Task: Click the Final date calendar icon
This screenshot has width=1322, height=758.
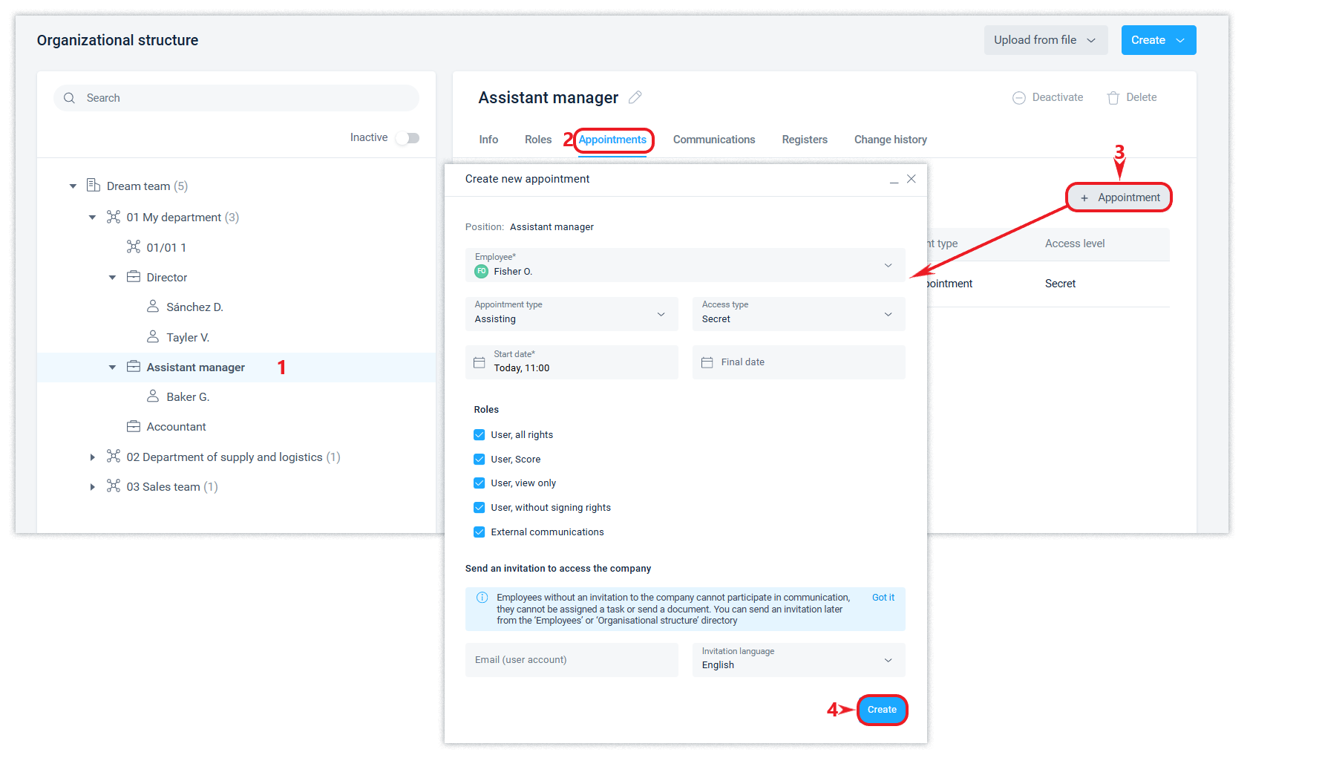Action: click(707, 362)
